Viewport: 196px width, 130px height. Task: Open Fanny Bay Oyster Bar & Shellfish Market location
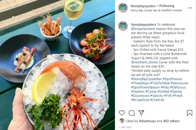point(156,10)
